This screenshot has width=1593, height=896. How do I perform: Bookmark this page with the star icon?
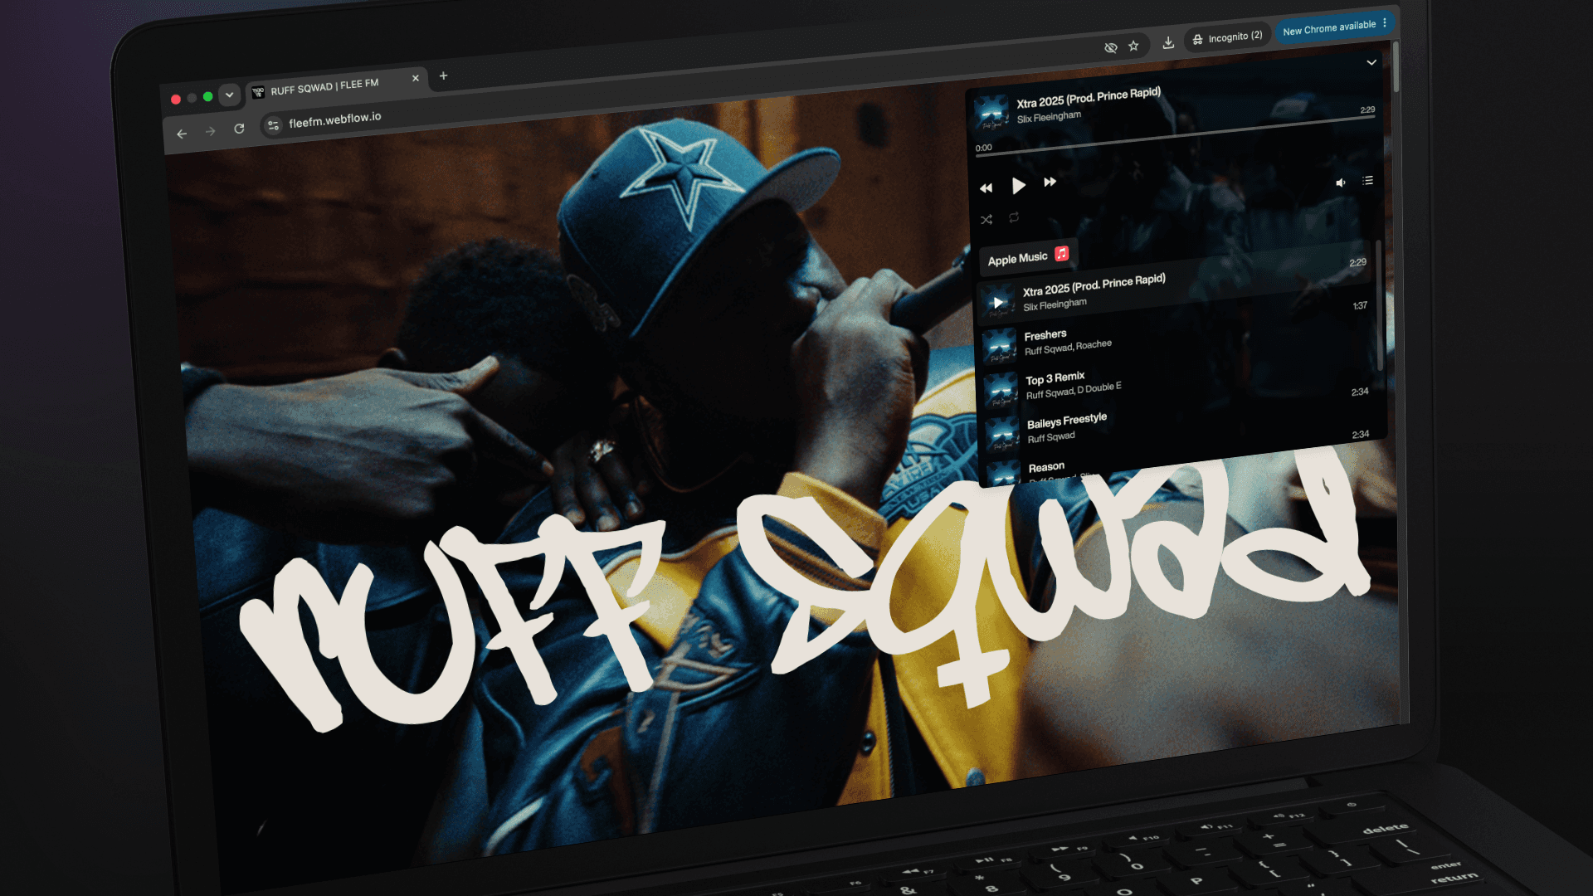pyautogui.click(x=1133, y=46)
